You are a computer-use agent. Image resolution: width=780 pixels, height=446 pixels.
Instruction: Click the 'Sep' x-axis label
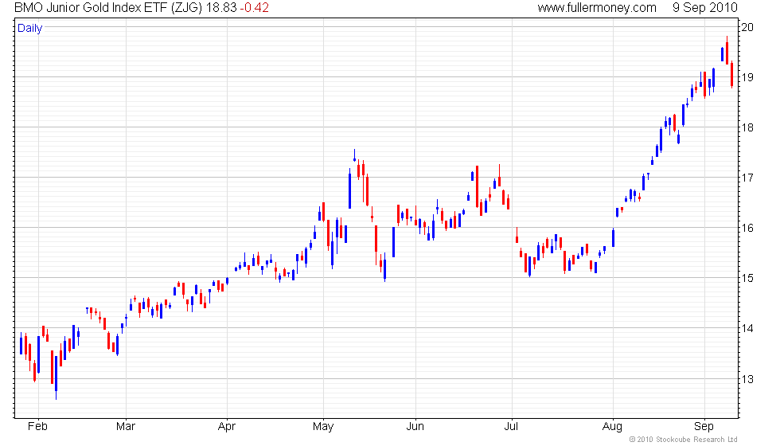point(704,427)
